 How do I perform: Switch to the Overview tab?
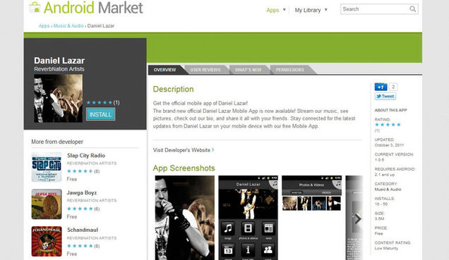(x=164, y=70)
